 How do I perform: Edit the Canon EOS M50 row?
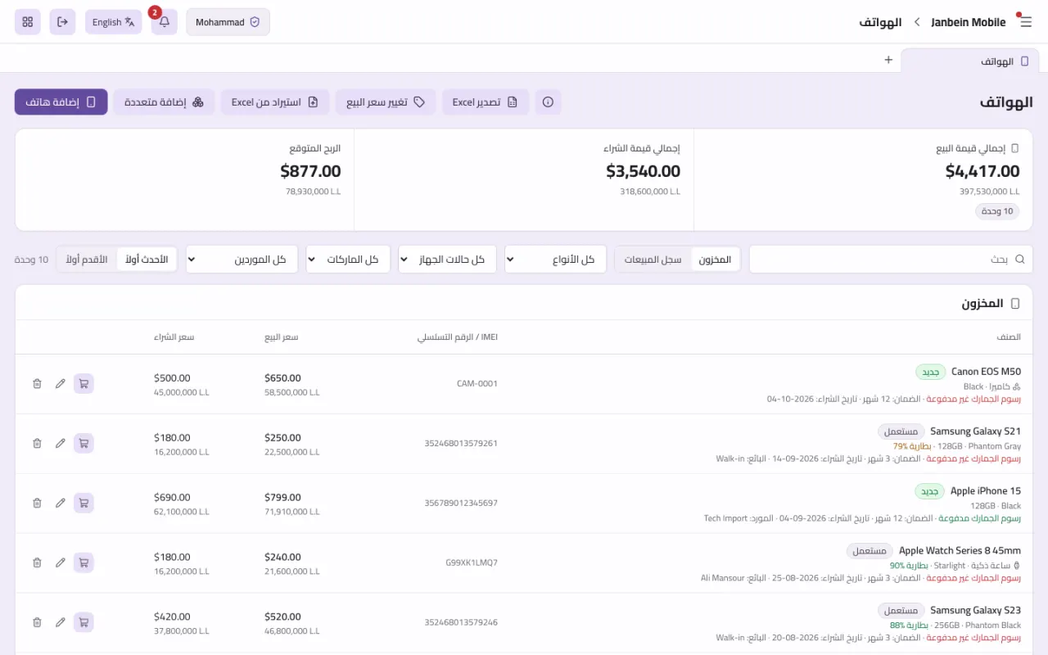pyautogui.click(x=60, y=383)
